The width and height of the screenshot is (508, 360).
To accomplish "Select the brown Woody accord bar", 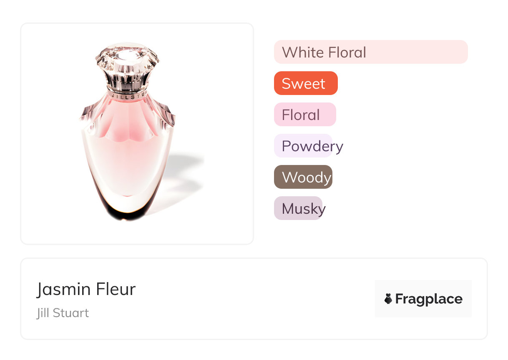I will tap(303, 177).
